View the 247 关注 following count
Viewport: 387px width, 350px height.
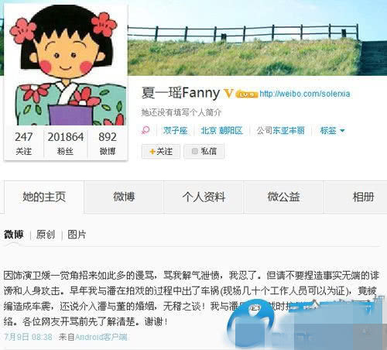click(x=24, y=143)
